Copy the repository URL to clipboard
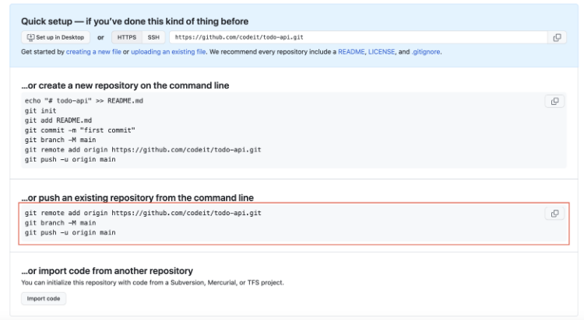Screen dimensions: 584x320 (557, 37)
